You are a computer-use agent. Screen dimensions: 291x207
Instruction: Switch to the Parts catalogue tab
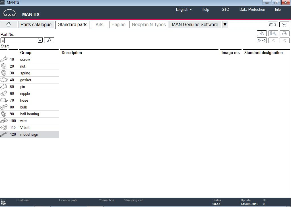[x=36, y=24]
